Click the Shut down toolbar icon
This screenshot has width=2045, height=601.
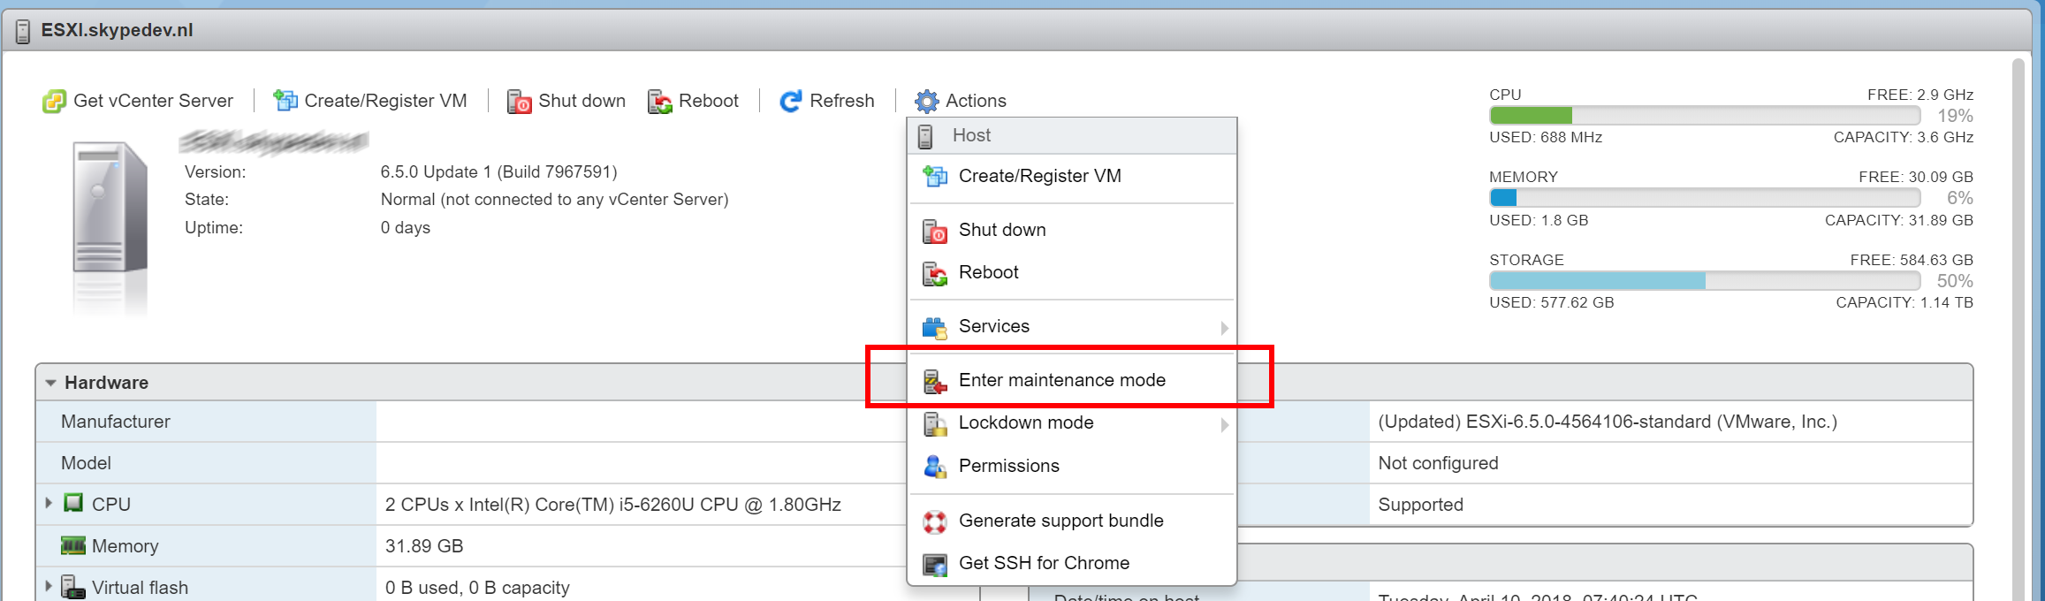coord(519,102)
